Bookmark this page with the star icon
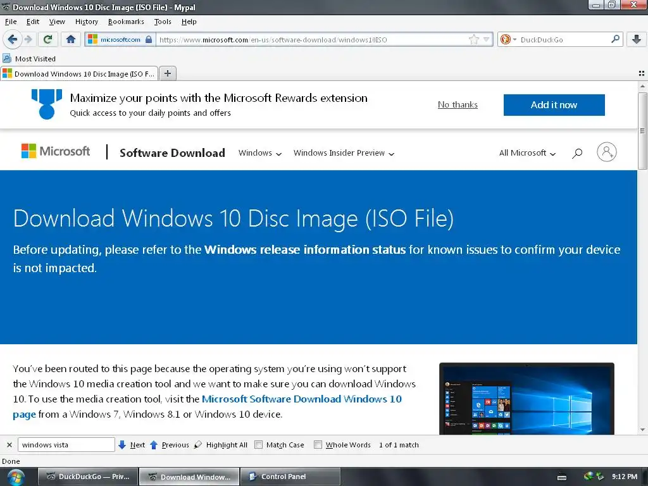 [x=473, y=39]
